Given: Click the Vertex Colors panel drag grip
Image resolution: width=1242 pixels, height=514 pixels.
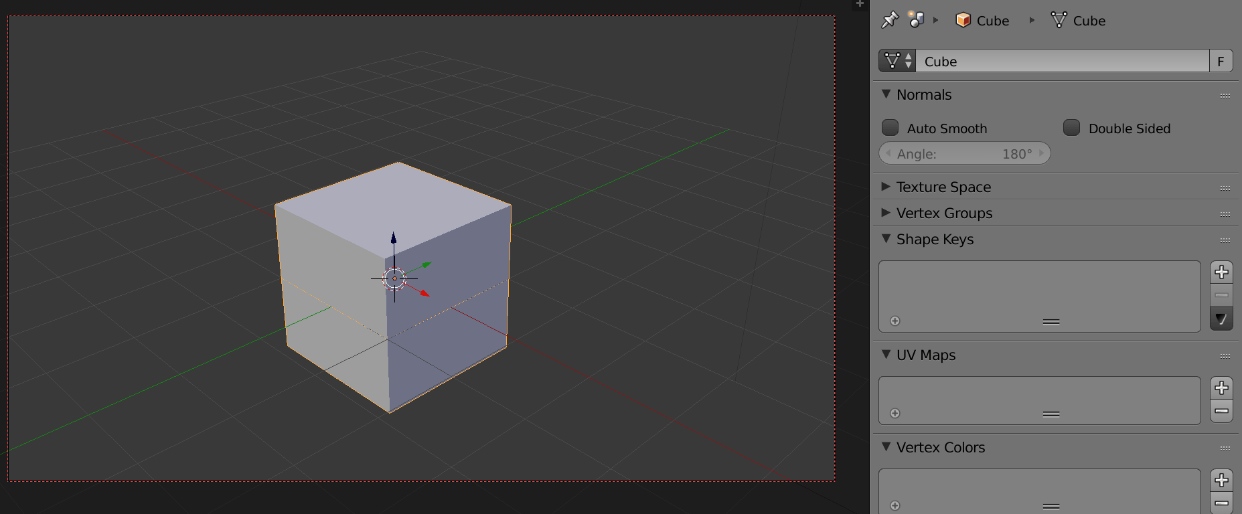Looking at the screenshot, I should [1225, 448].
